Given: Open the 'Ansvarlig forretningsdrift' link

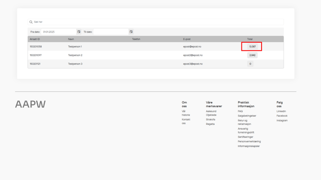Looking at the screenshot, I should click(246, 131).
